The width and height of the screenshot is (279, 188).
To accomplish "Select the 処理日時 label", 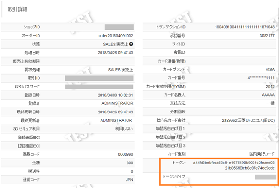I will pos(32,52).
